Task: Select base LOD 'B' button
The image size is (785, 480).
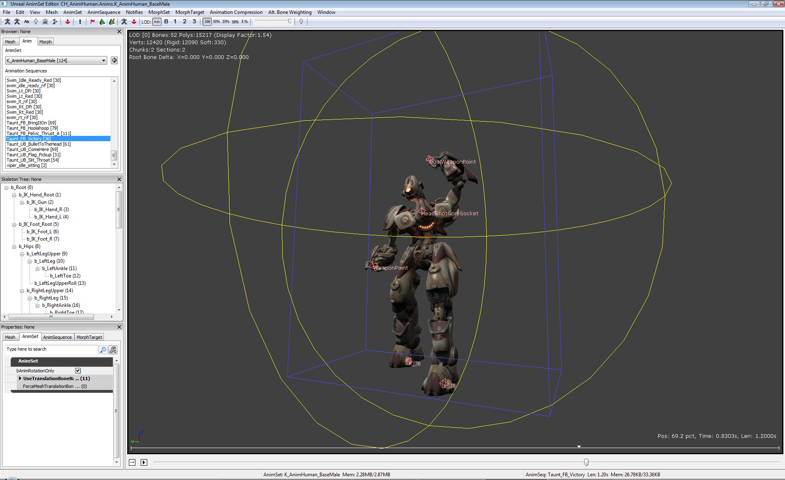Action: click(166, 22)
